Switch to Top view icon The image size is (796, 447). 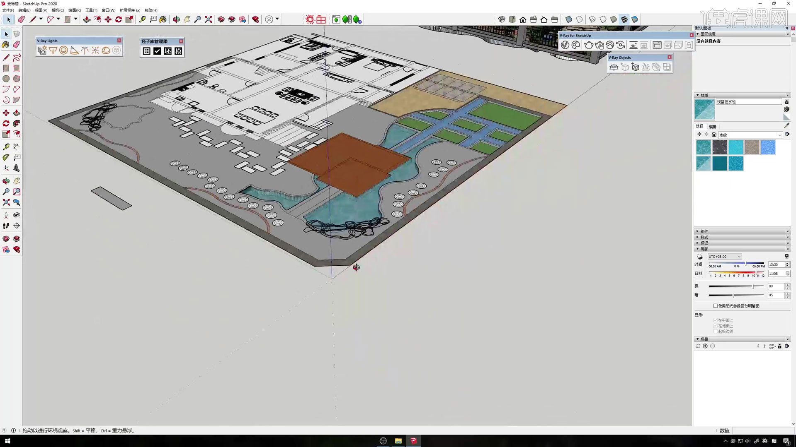click(x=512, y=19)
